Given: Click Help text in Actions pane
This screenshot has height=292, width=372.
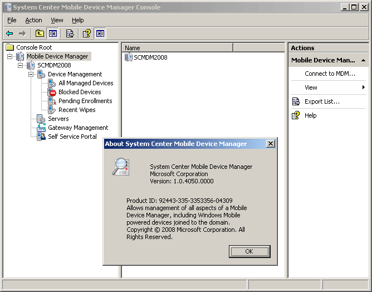Looking at the screenshot, I should pyautogui.click(x=311, y=115).
